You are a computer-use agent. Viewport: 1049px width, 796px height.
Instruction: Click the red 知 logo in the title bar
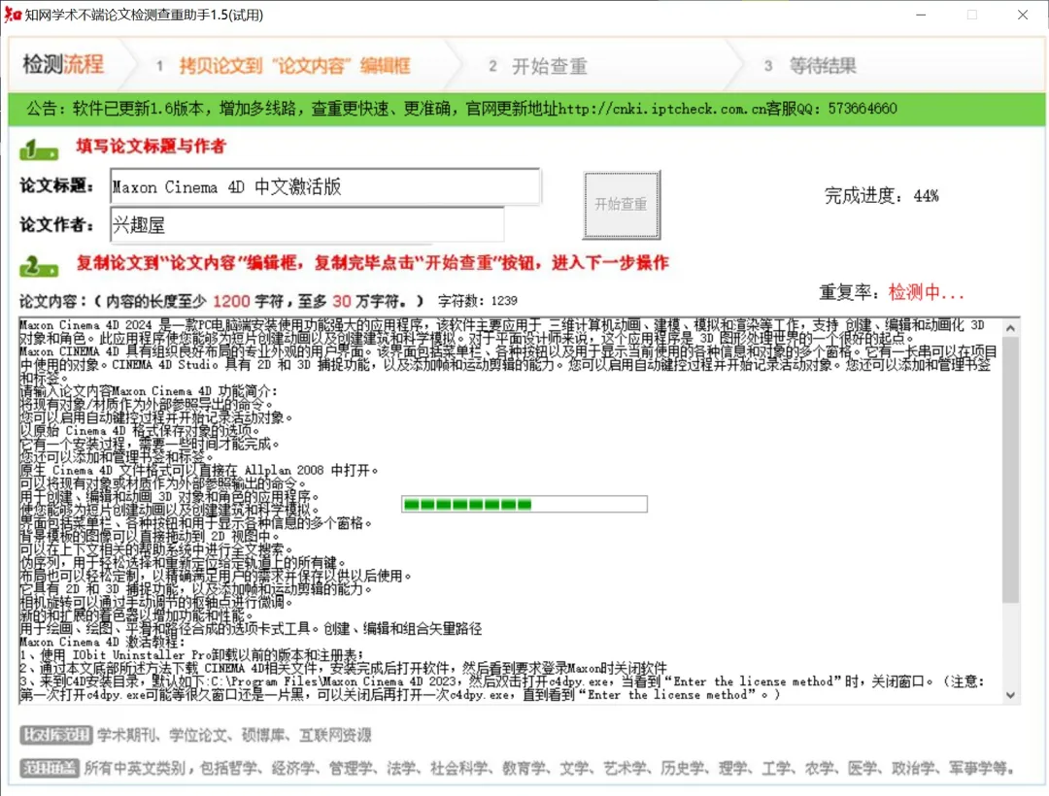pyautogui.click(x=16, y=15)
